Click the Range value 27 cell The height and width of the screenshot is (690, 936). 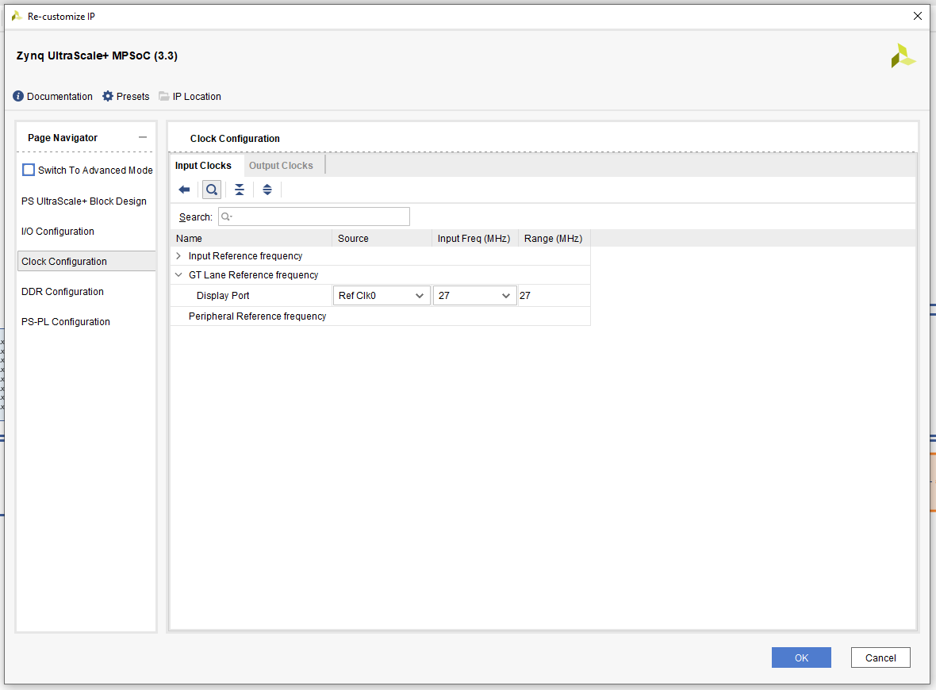tap(554, 296)
